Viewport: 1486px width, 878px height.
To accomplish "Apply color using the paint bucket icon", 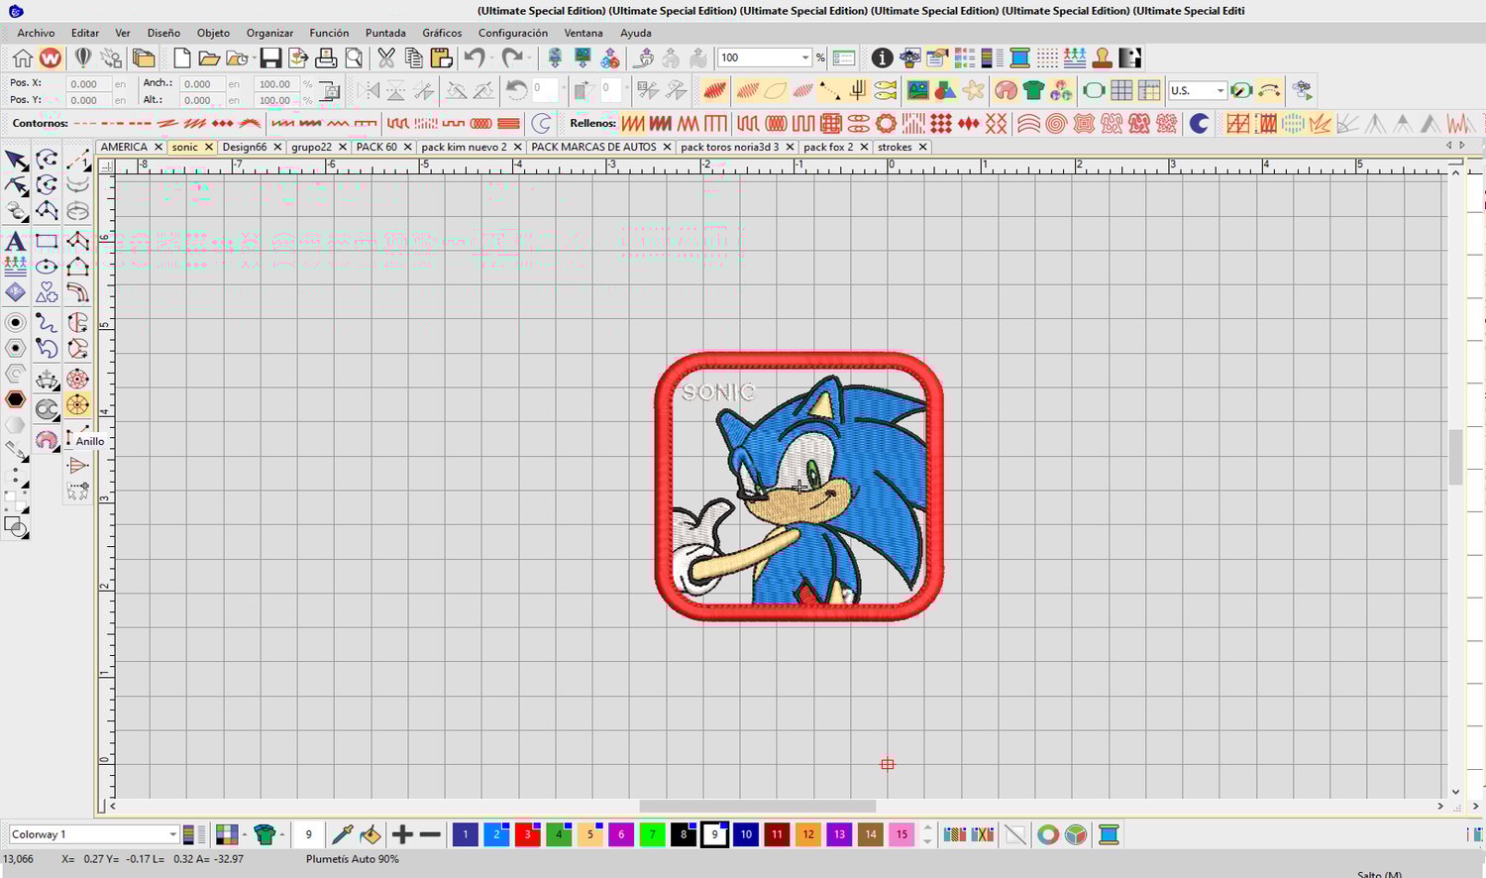I will (370, 834).
